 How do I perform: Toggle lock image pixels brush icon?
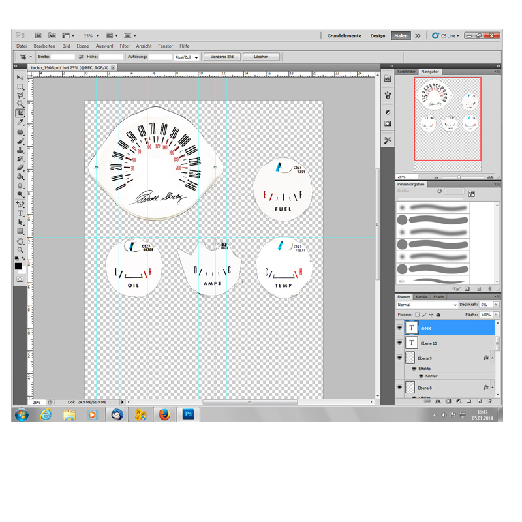pyautogui.click(x=424, y=315)
